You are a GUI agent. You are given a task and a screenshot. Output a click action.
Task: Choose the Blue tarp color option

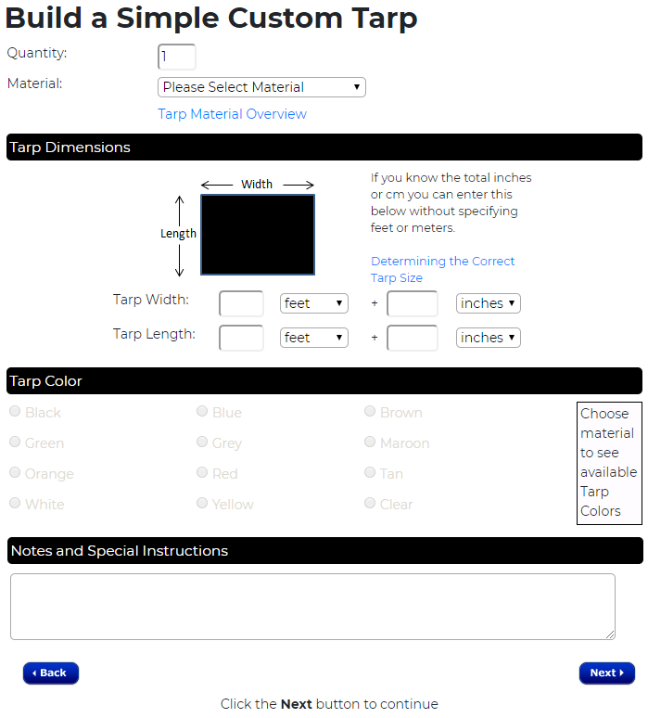click(x=202, y=412)
